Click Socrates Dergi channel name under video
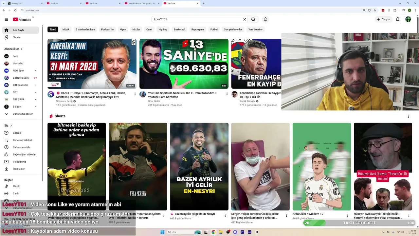Image resolution: width=419 pixels, height=236 pixels. pyautogui.click(x=64, y=101)
